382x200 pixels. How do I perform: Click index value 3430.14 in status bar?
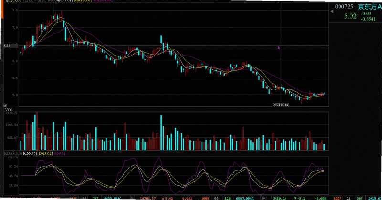click(280, 198)
